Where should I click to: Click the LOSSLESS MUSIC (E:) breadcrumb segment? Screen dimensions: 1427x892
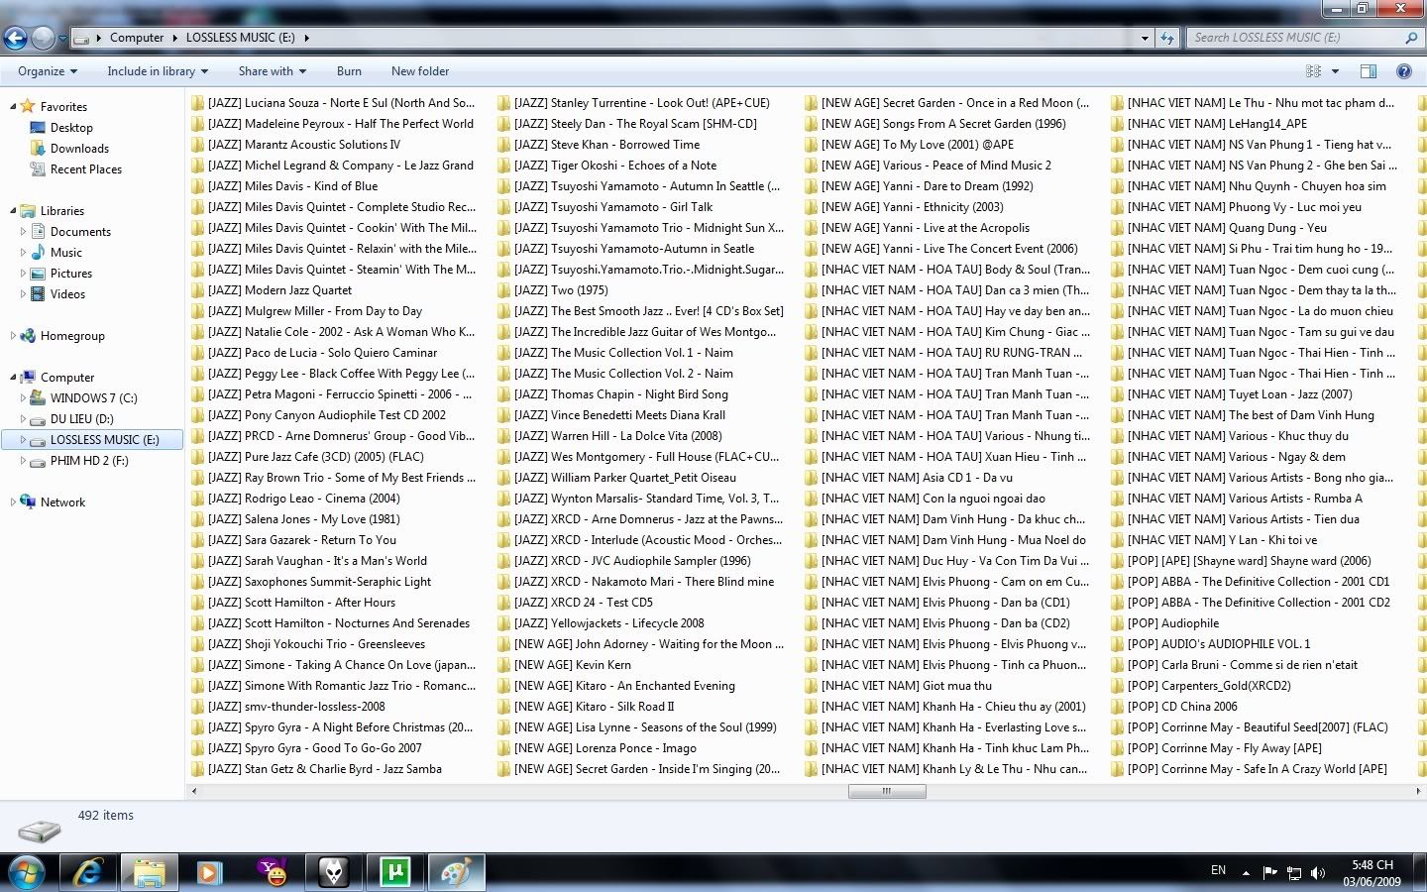click(x=241, y=38)
